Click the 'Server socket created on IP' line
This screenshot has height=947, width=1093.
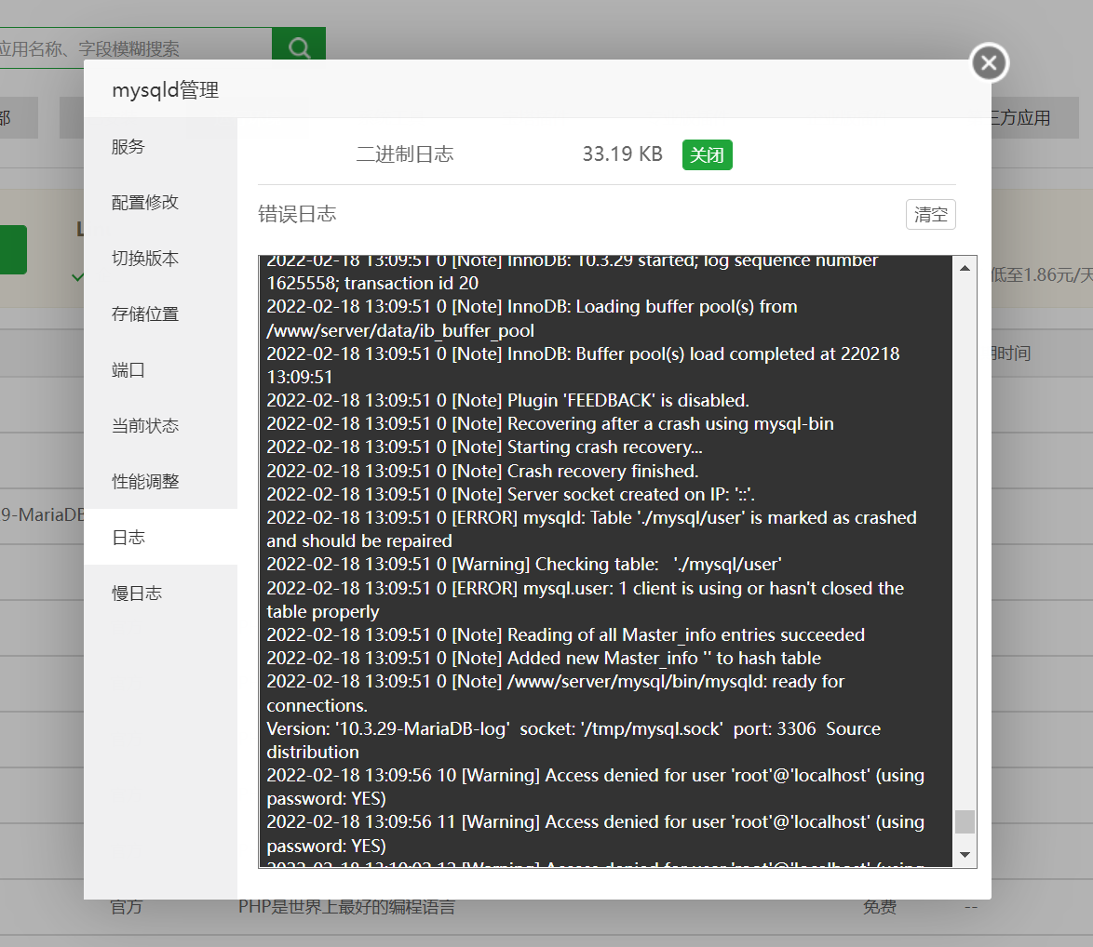tap(511, 494)
